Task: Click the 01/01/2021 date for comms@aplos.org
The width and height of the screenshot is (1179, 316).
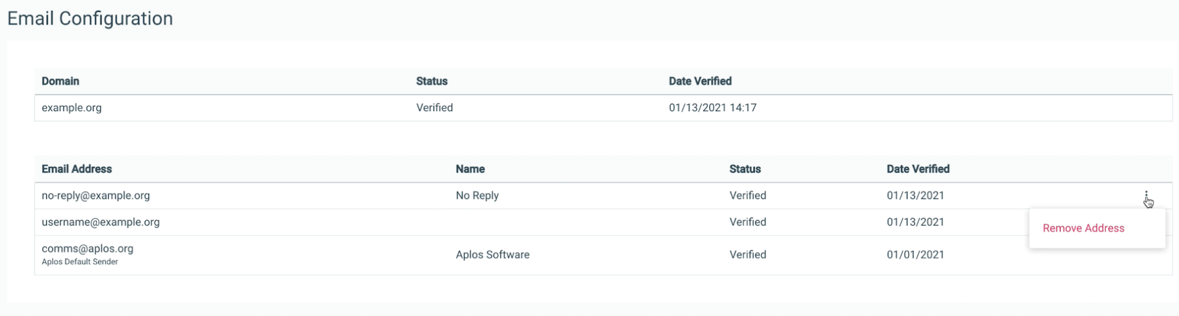Action: (916, 255)
